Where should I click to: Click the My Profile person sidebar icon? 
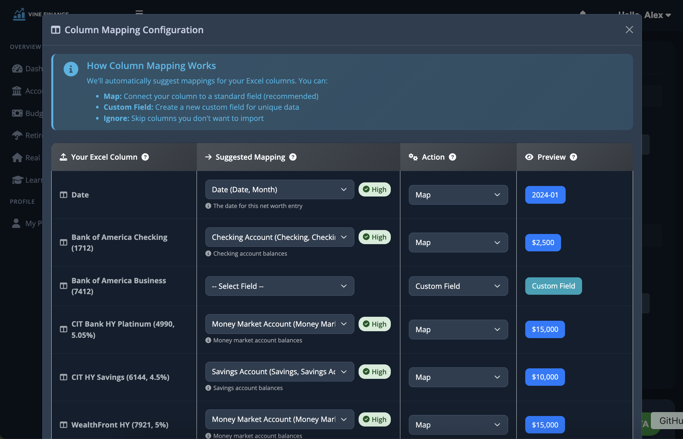16,223
